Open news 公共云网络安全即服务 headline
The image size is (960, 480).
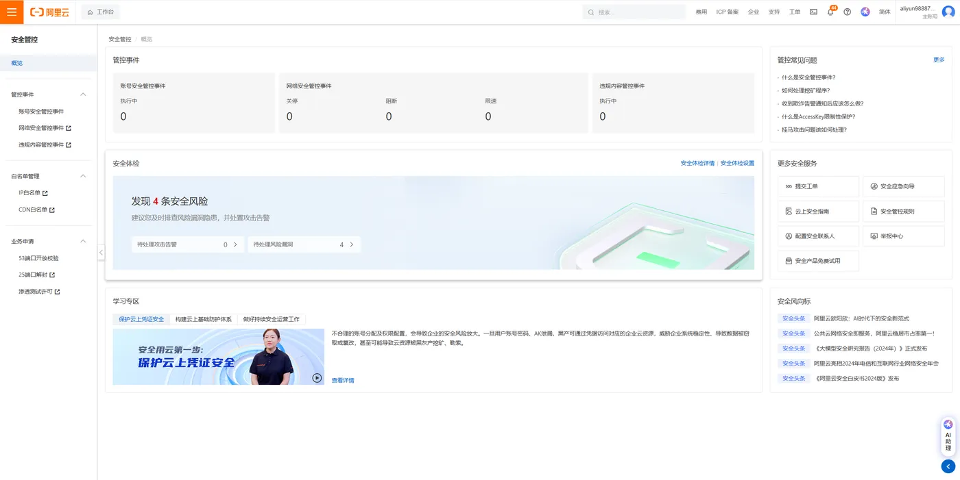(x=874, y=333)
